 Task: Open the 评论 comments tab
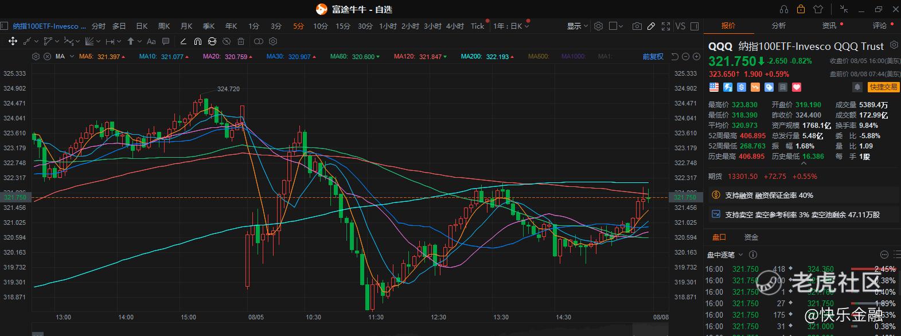tap(880, 26)
